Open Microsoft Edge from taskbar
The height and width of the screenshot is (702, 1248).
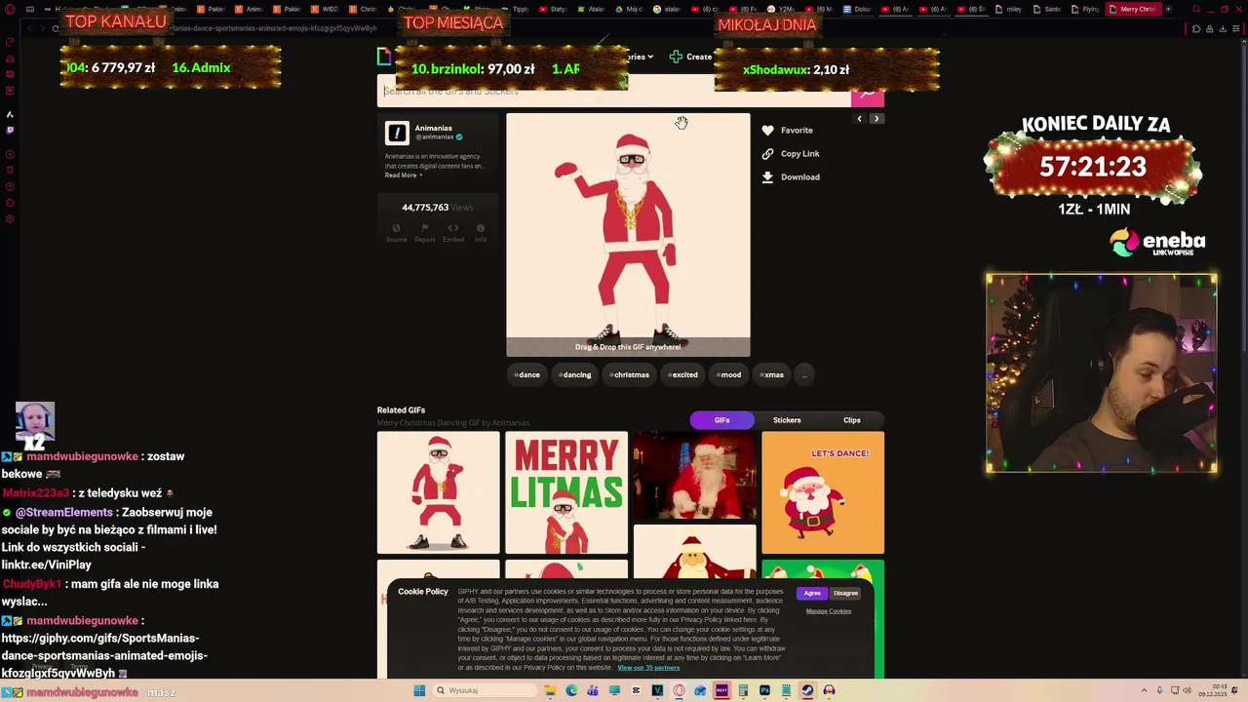[572, 690]
